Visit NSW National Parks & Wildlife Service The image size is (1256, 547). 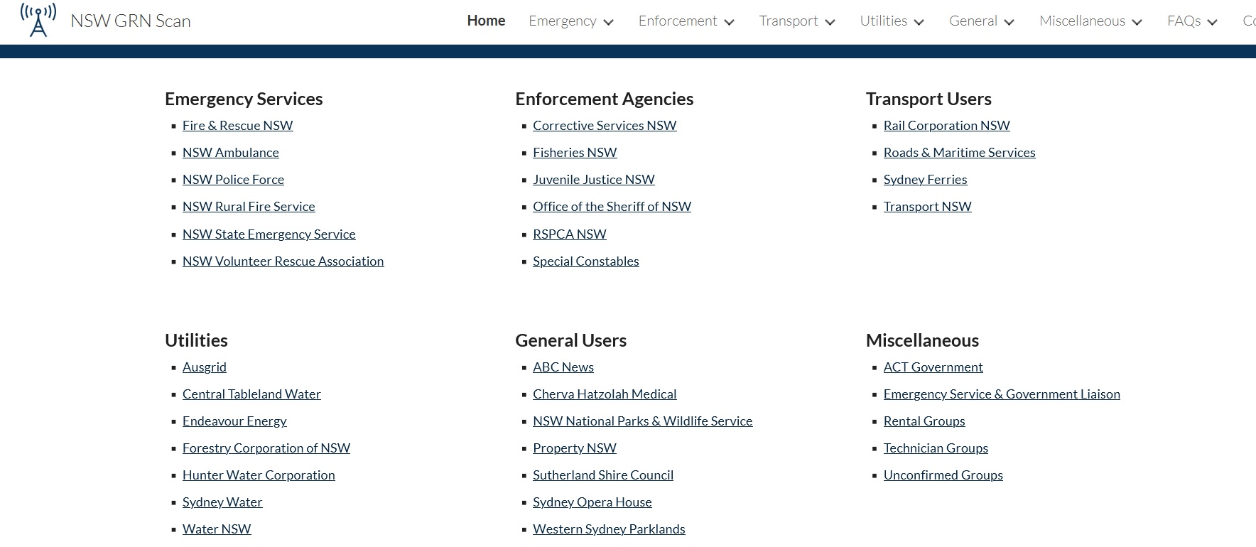[x=642, y=421]
